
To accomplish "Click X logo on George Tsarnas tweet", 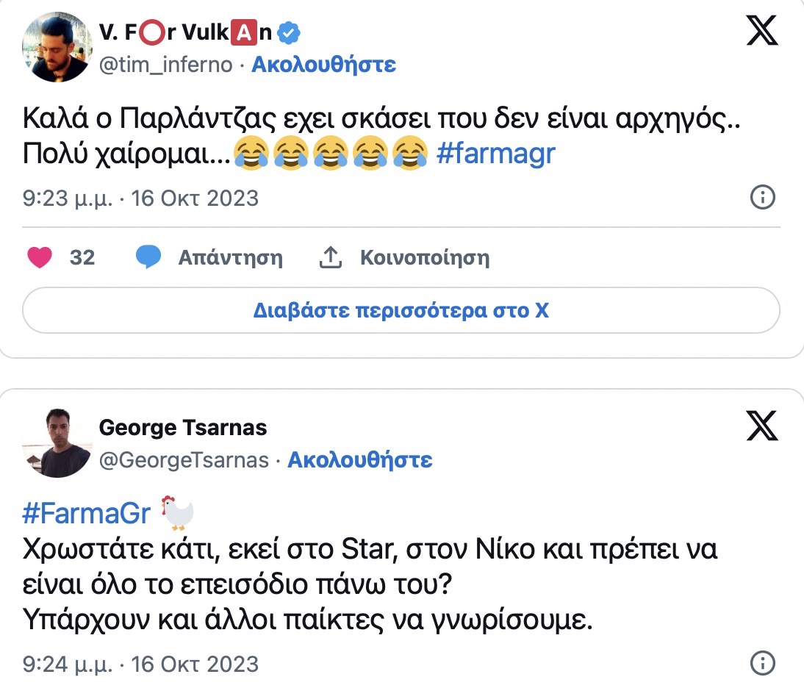I will point(761,426).
